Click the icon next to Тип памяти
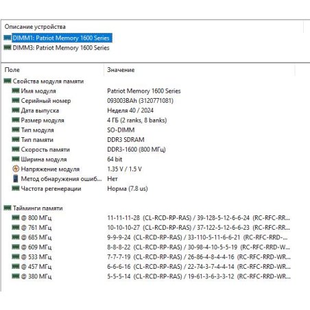 (16, 139)
